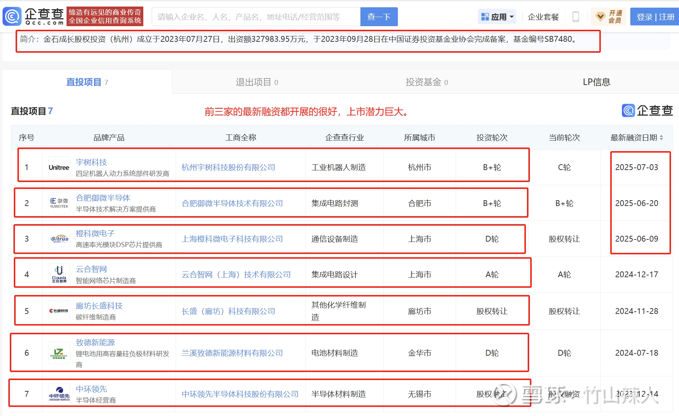Click the 通信设备制造 industry cell

tap(335, 239)
